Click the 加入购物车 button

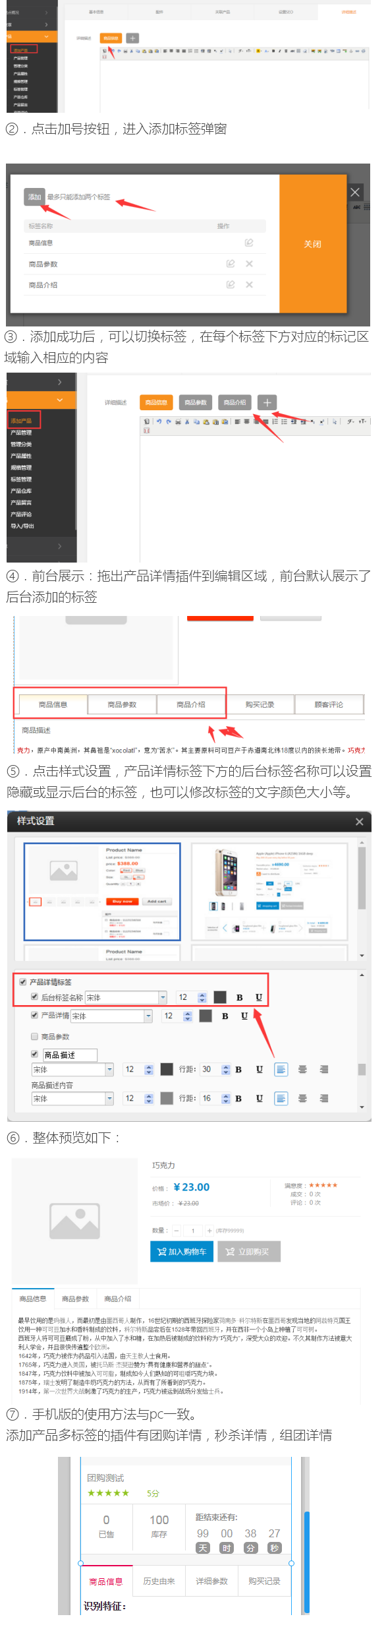[x=182, y=1251]
